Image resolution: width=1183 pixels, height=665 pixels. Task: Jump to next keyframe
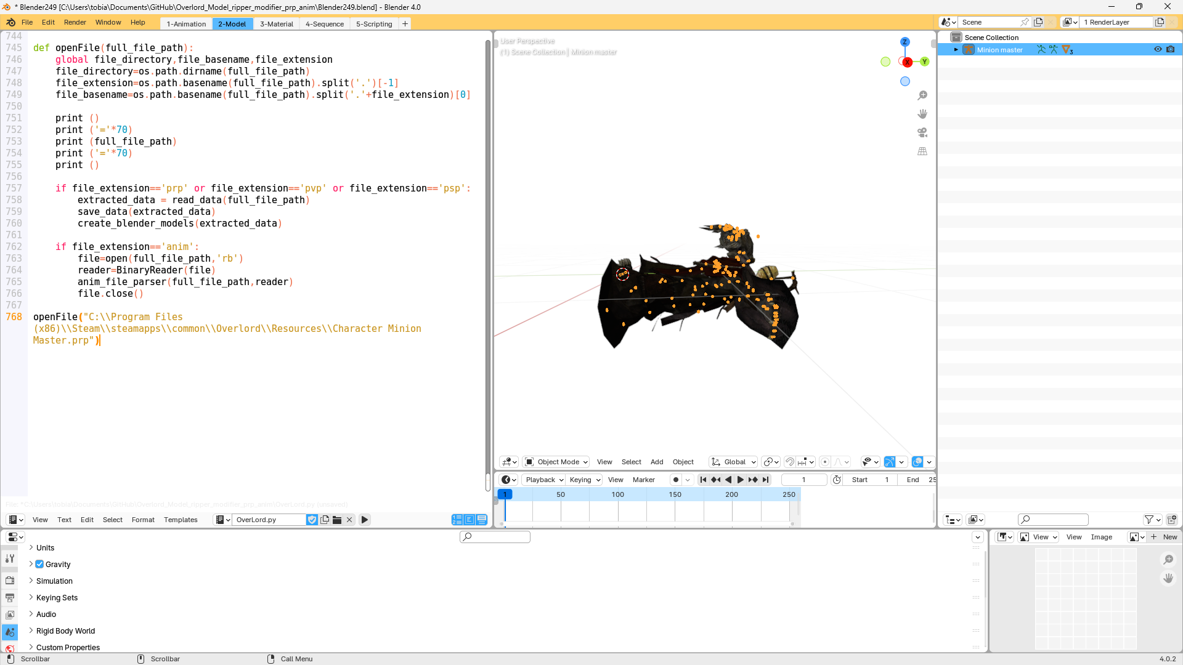click(x=753, y=480)
